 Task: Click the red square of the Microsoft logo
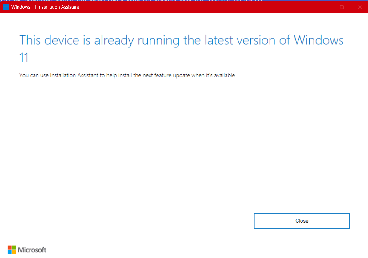10,248
